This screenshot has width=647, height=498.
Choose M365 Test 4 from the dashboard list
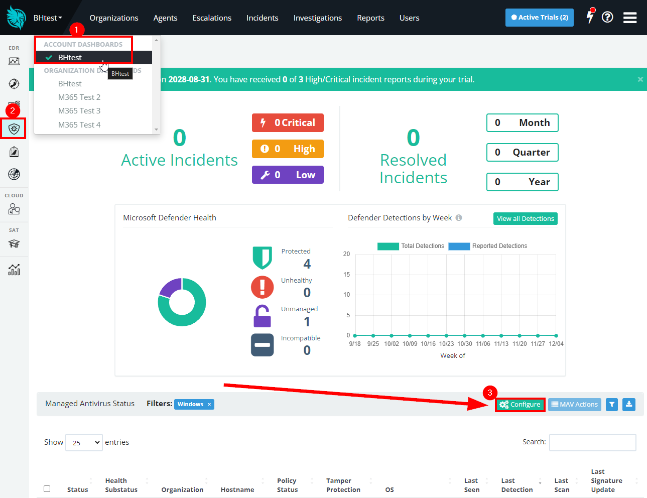point(79,125)
